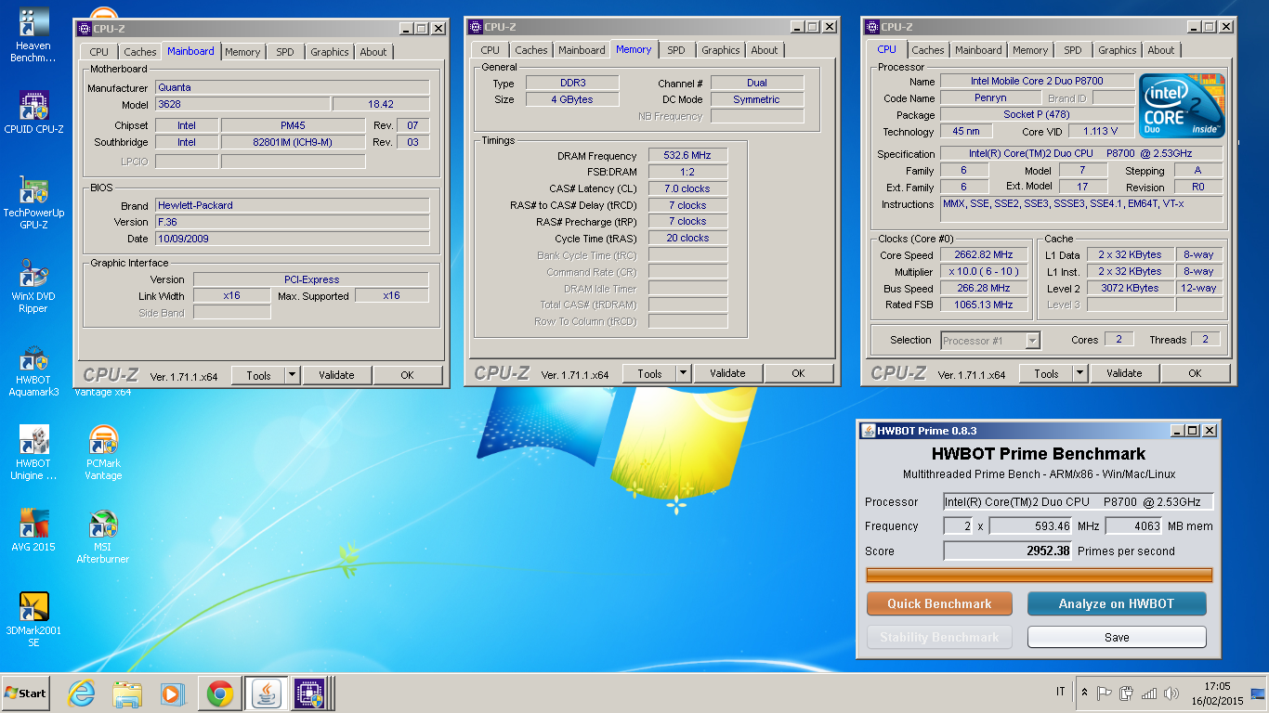Open AVG 2015 desktop icon
Viewport: 1269px width, 713px height.
(x=33, y=531)
